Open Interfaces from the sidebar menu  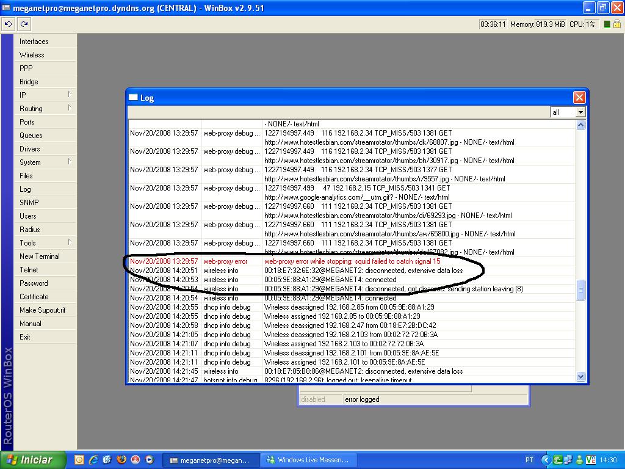pyautogui.click(x=45, y=42)
